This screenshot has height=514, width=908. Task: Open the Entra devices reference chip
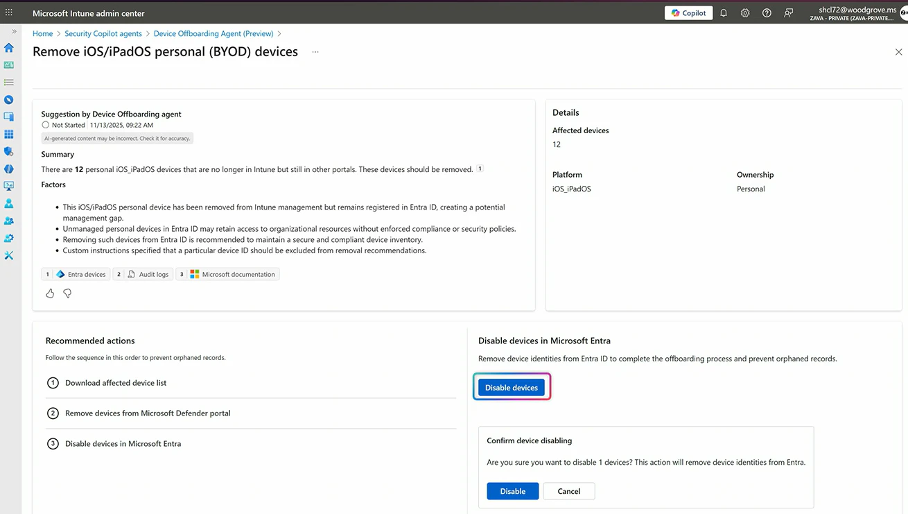tap(76, 274)
